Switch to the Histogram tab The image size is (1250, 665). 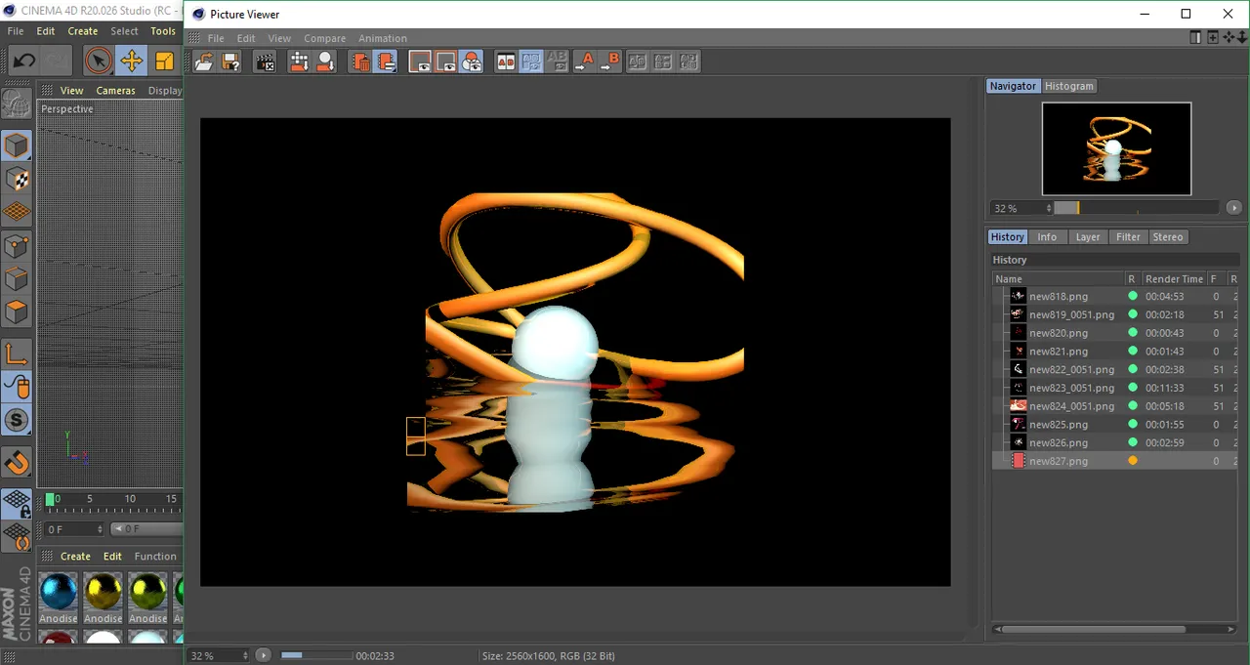tap(1068, 86)
